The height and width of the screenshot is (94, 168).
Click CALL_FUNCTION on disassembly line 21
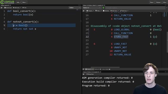123,33
